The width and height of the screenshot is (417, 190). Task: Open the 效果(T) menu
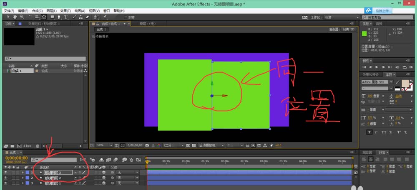coord(65,10)
